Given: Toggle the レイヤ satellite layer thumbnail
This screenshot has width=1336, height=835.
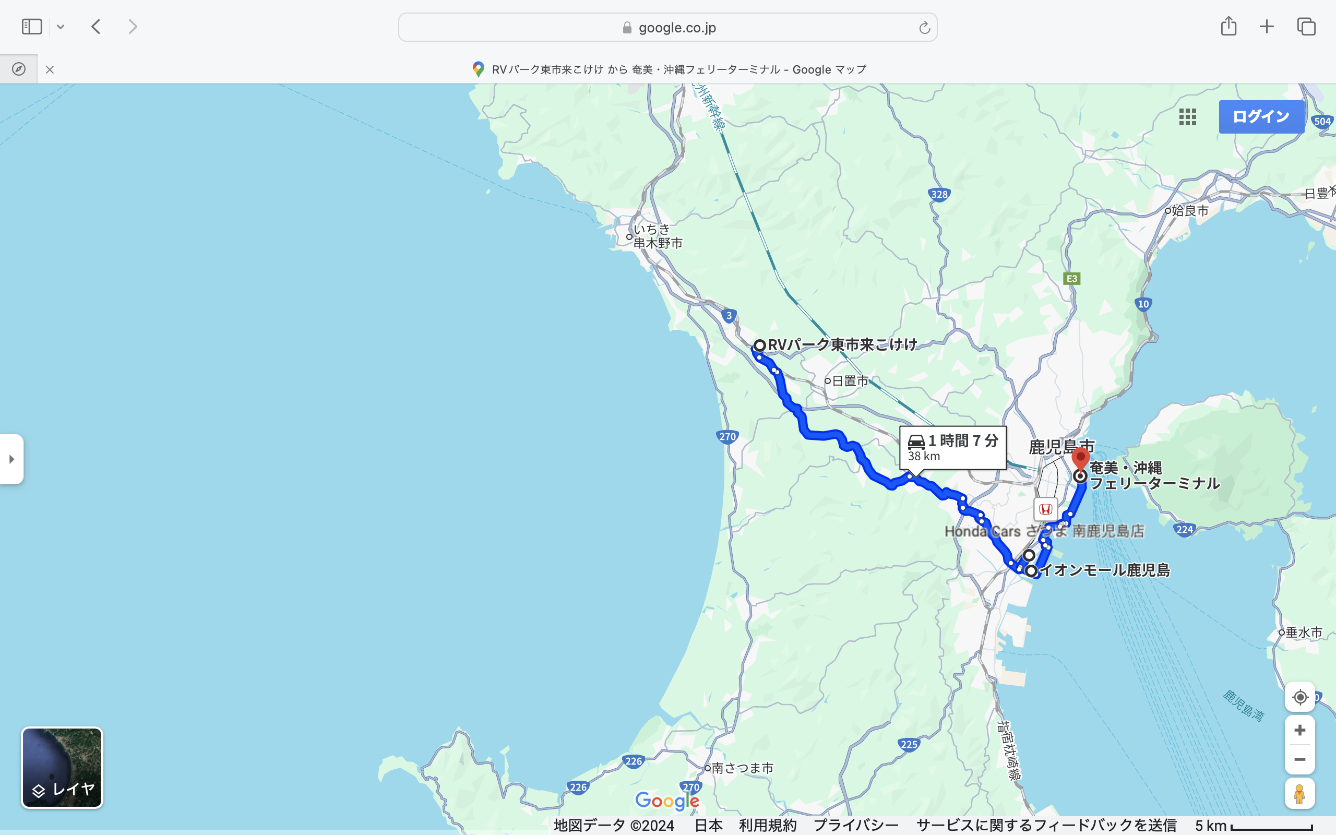Looking at the screenshot, I should 62,767.
